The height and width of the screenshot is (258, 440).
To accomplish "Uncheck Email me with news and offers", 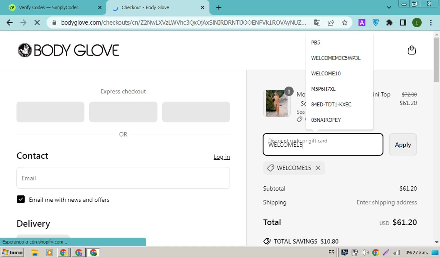I will coord(21,199).
